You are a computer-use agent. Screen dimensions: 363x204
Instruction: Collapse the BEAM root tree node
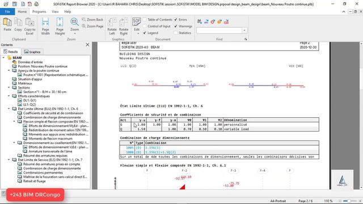pos(3,58)
